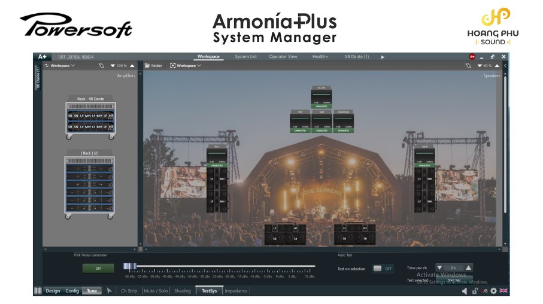Click the speaker mute-all icon
This screenshot has height=304, width=543.
[465, 291]
